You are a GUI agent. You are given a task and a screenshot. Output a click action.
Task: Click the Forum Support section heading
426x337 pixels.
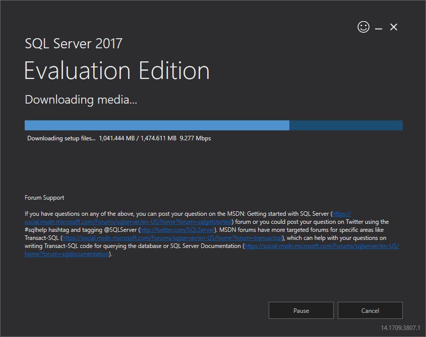click(x=44, y=198)
